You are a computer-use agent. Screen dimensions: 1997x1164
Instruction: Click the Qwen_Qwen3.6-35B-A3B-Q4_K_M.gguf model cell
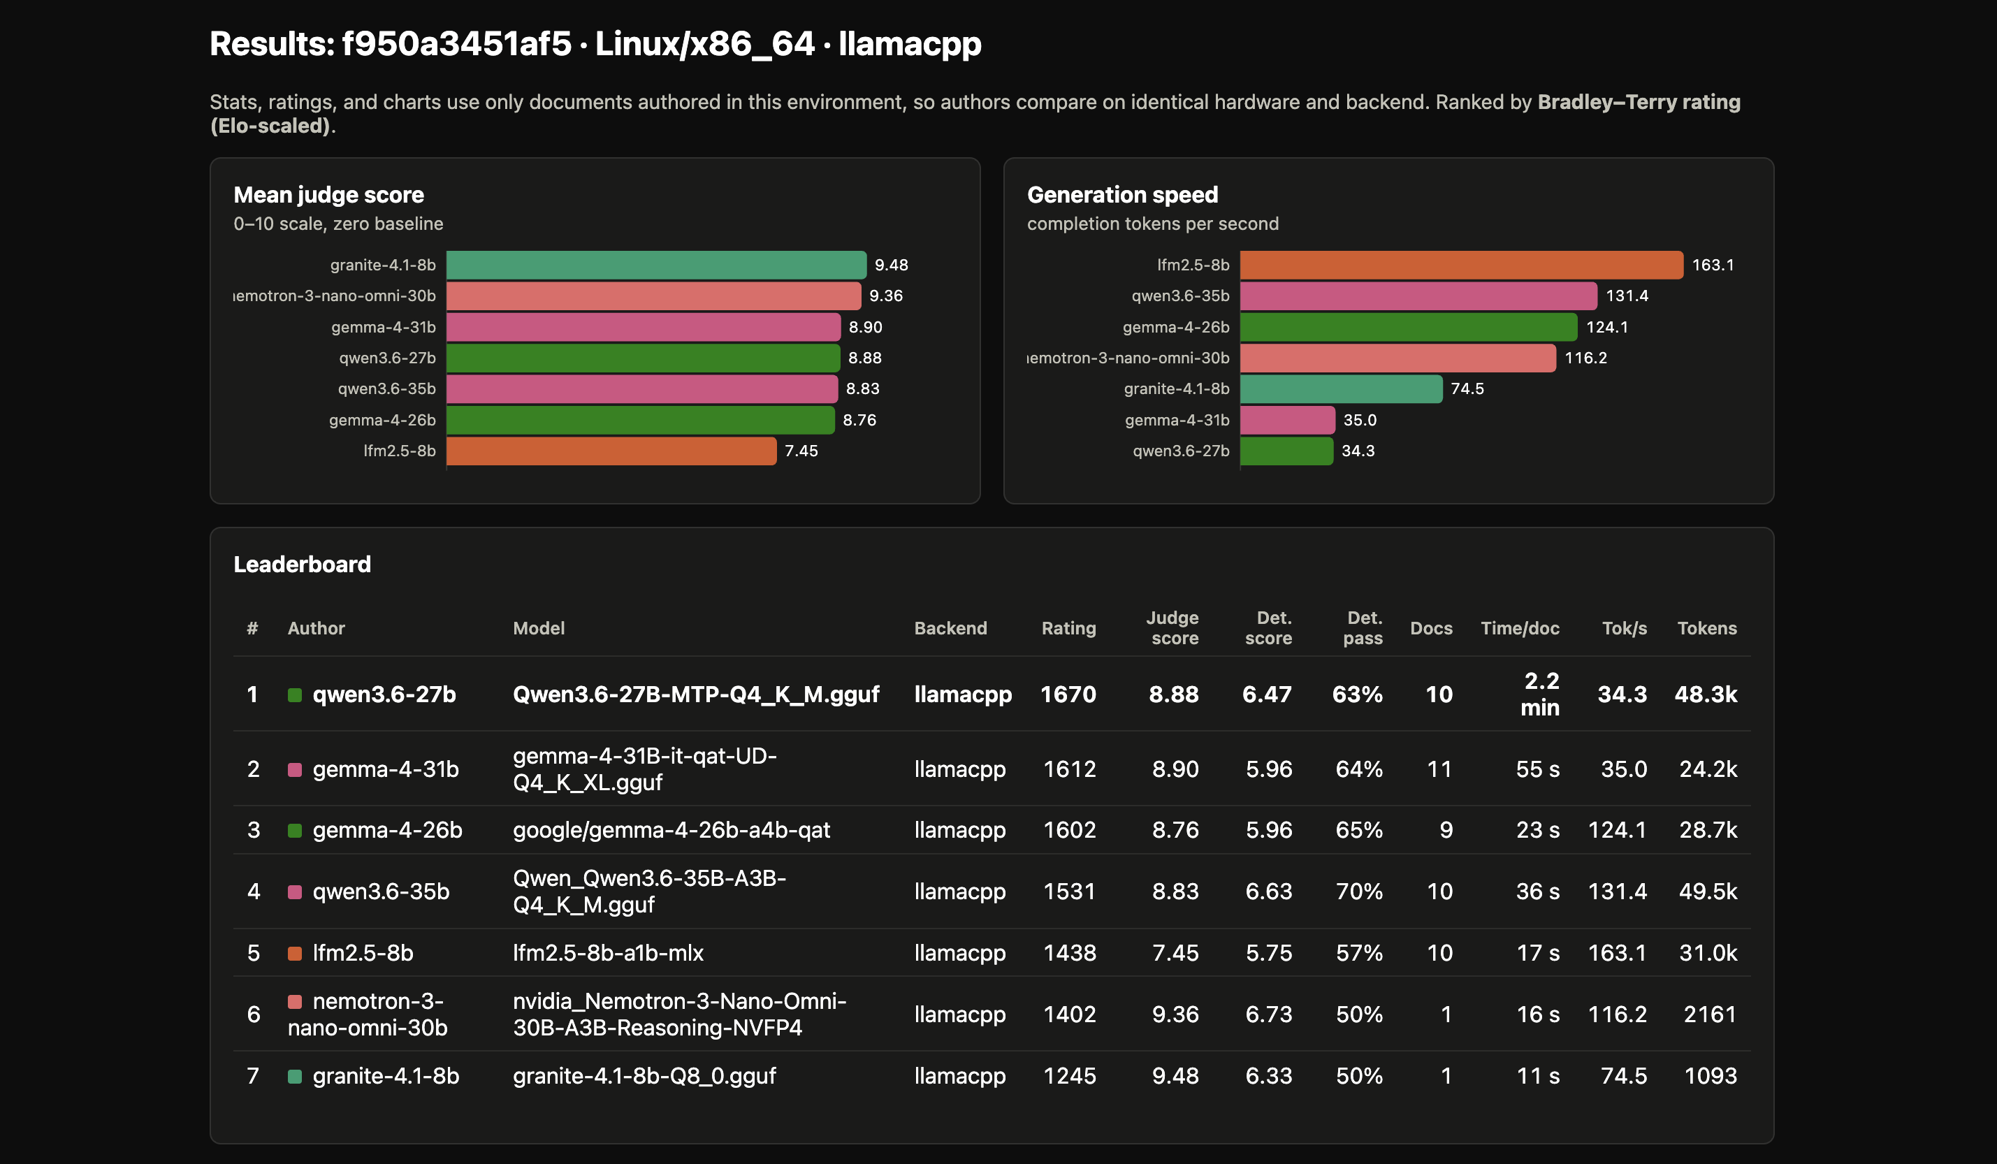click(x=650, y=891)
